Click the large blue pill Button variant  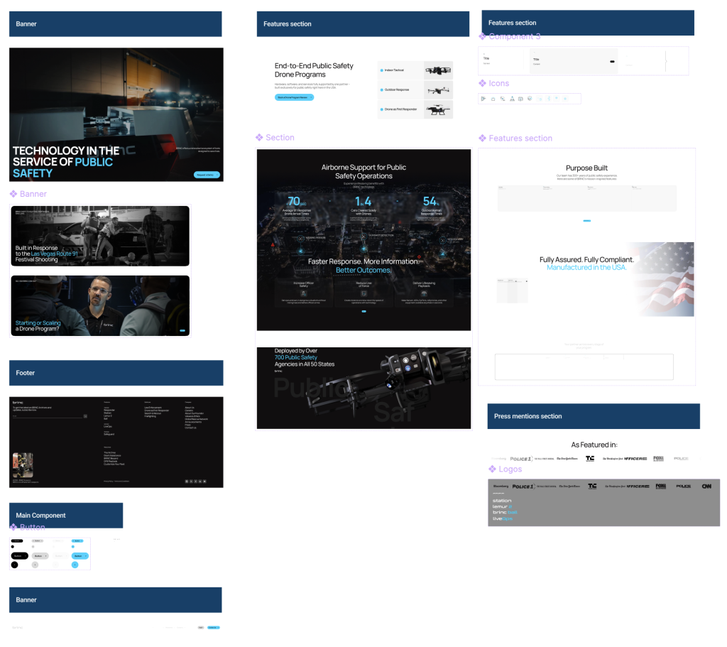point(80,555)
